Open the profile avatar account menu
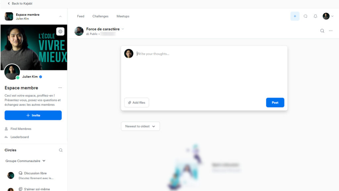This screenshot has height=191, width=339. click(x=328, y=16)
